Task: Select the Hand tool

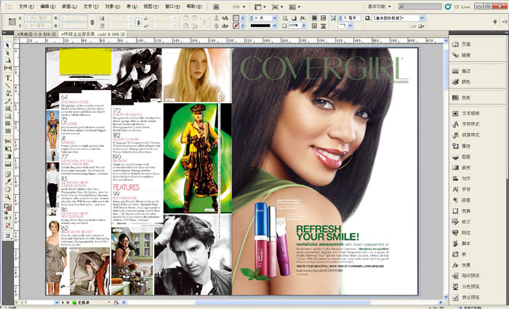Action: (7, 189)
